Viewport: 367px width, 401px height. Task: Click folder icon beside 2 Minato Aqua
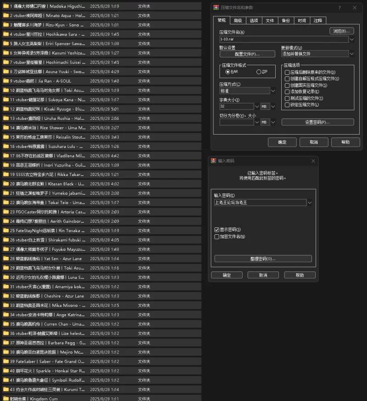[x=6, y=15]
